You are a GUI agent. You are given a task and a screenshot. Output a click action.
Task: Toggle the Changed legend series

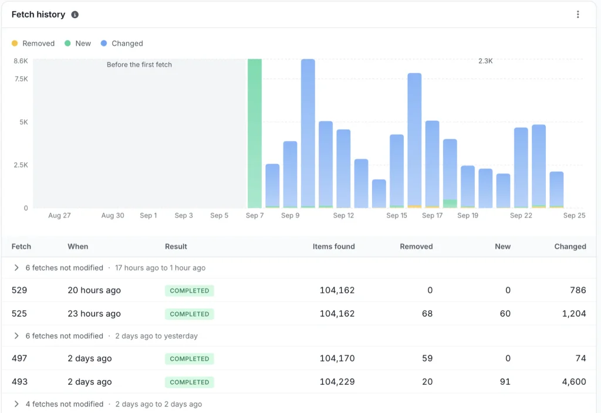[x=122, y=43]
